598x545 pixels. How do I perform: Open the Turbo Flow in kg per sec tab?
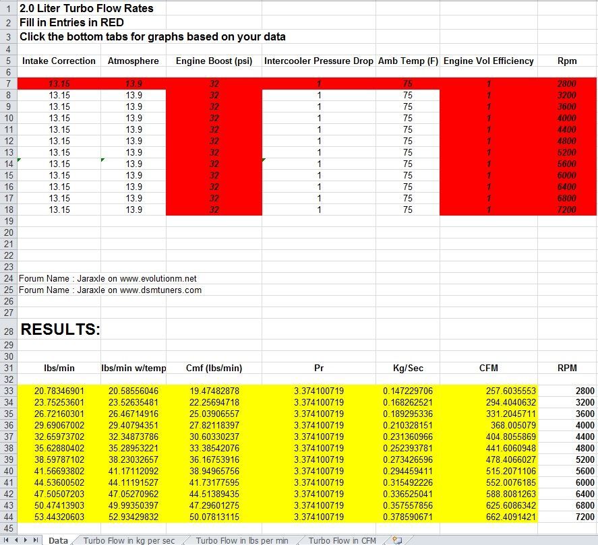pos(129,540)
